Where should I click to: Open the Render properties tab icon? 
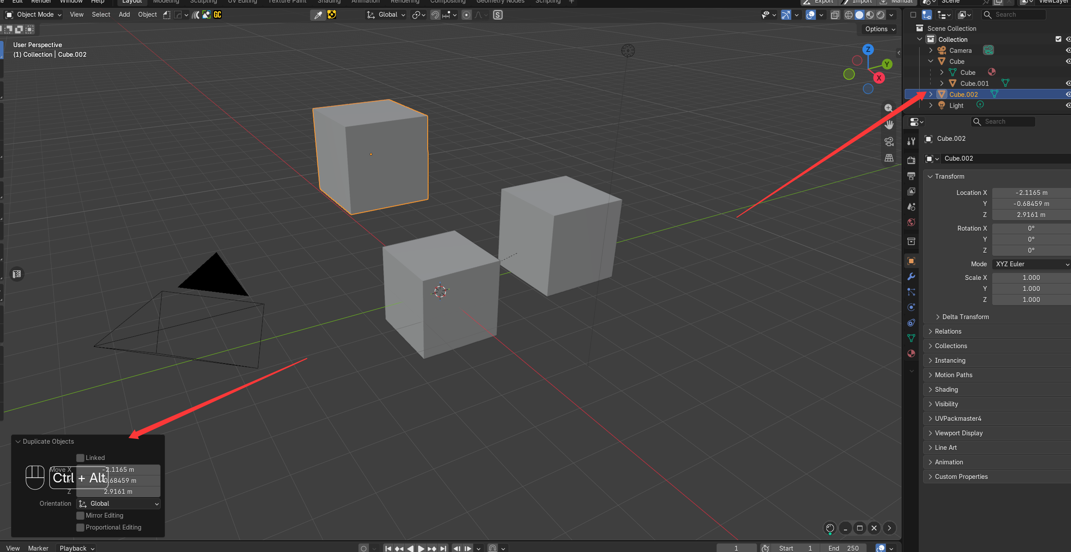911,160
